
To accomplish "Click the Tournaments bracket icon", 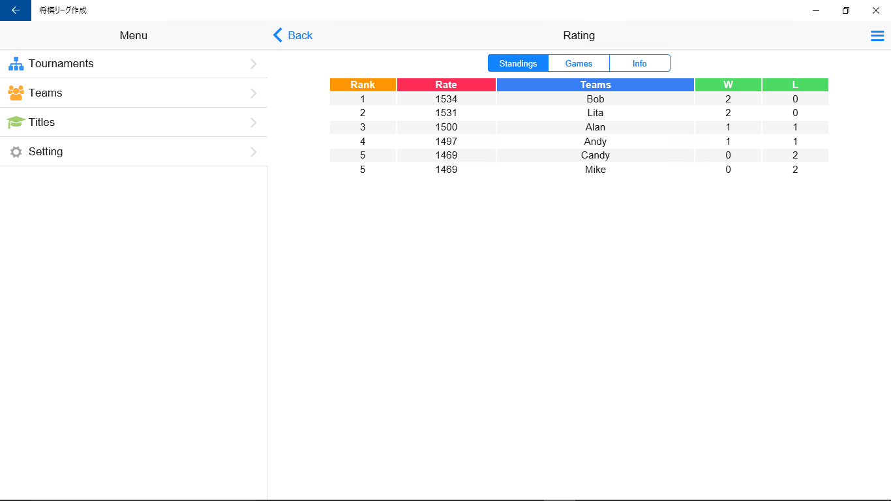I will click(16, 64).
